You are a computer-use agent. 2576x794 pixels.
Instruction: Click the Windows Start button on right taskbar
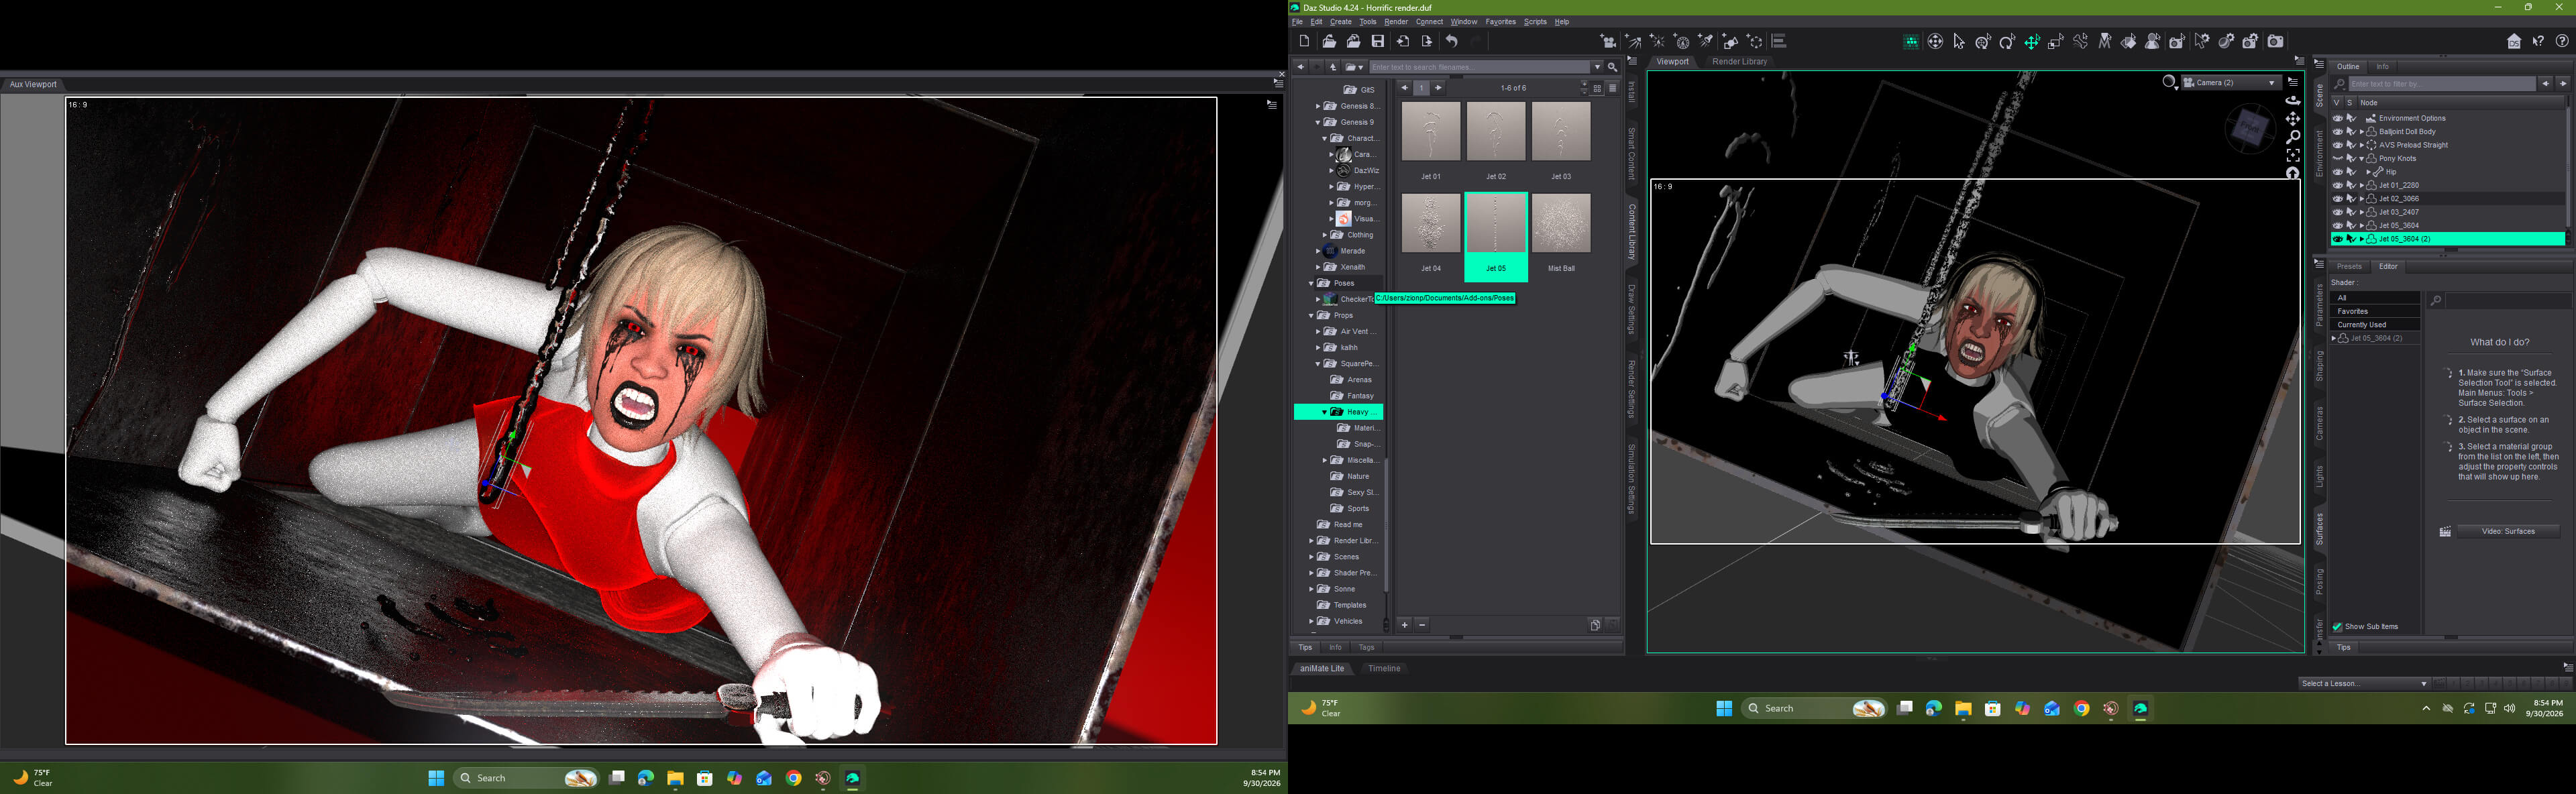[1724, 708]
